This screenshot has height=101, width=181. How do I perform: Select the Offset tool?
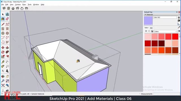point(7,57)
